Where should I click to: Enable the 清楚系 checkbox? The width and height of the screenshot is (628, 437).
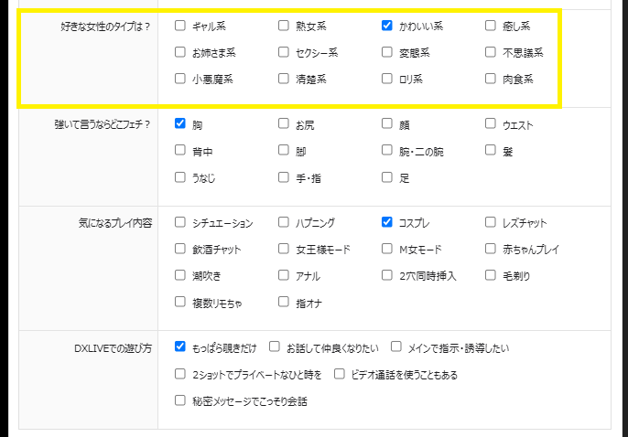(284, 80)
